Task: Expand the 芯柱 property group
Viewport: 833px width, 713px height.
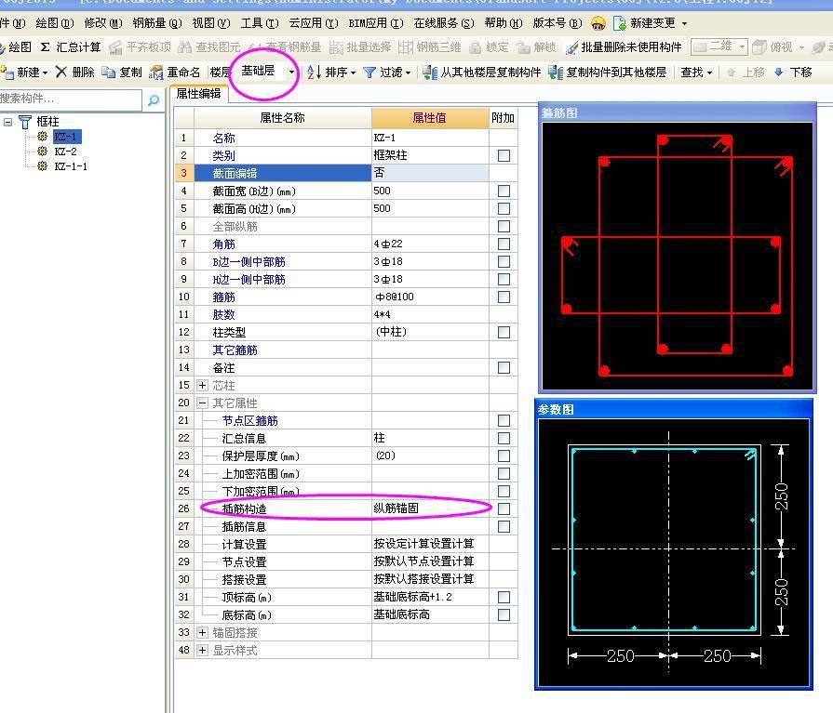Action: point(202,385)
